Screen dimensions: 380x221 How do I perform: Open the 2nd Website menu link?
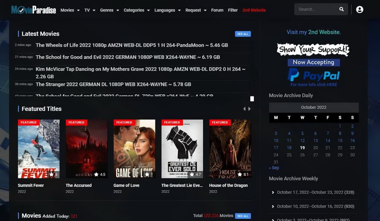click(x=254, y=10)
